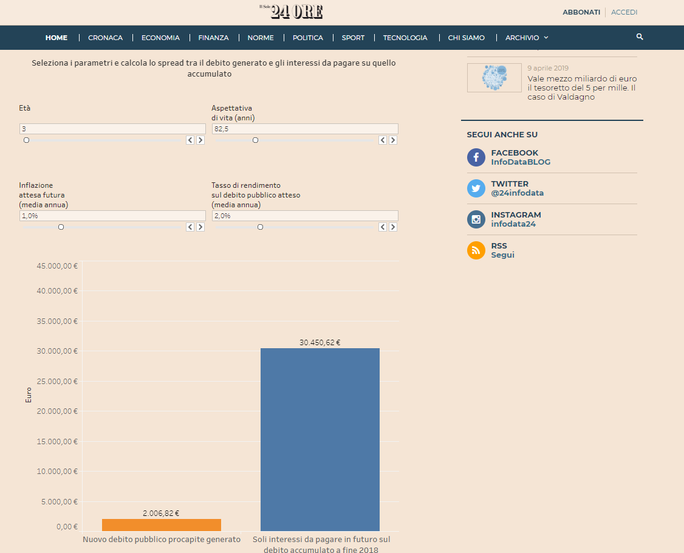Screen dimensions: 684x553
Task: Expand the ARCHIVIO dropdown menu
Action: click(527, 38)
